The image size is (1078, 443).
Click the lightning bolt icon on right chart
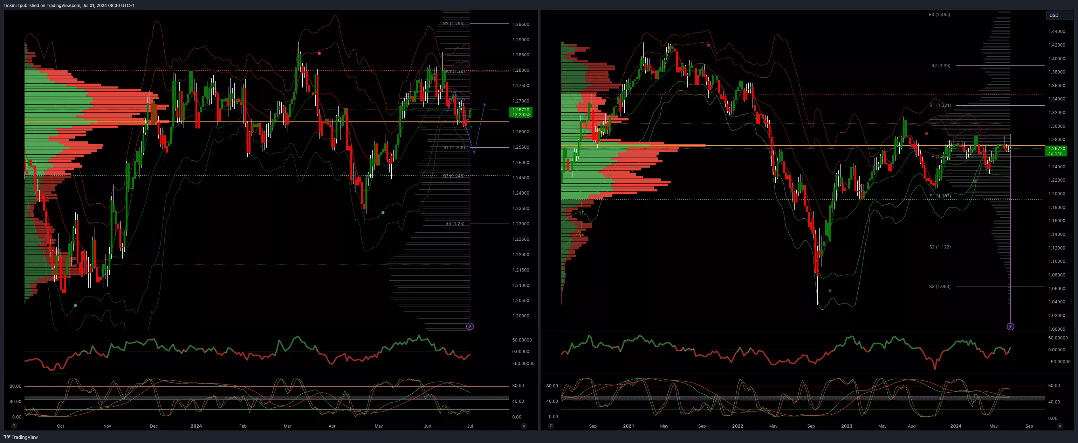1010,326
